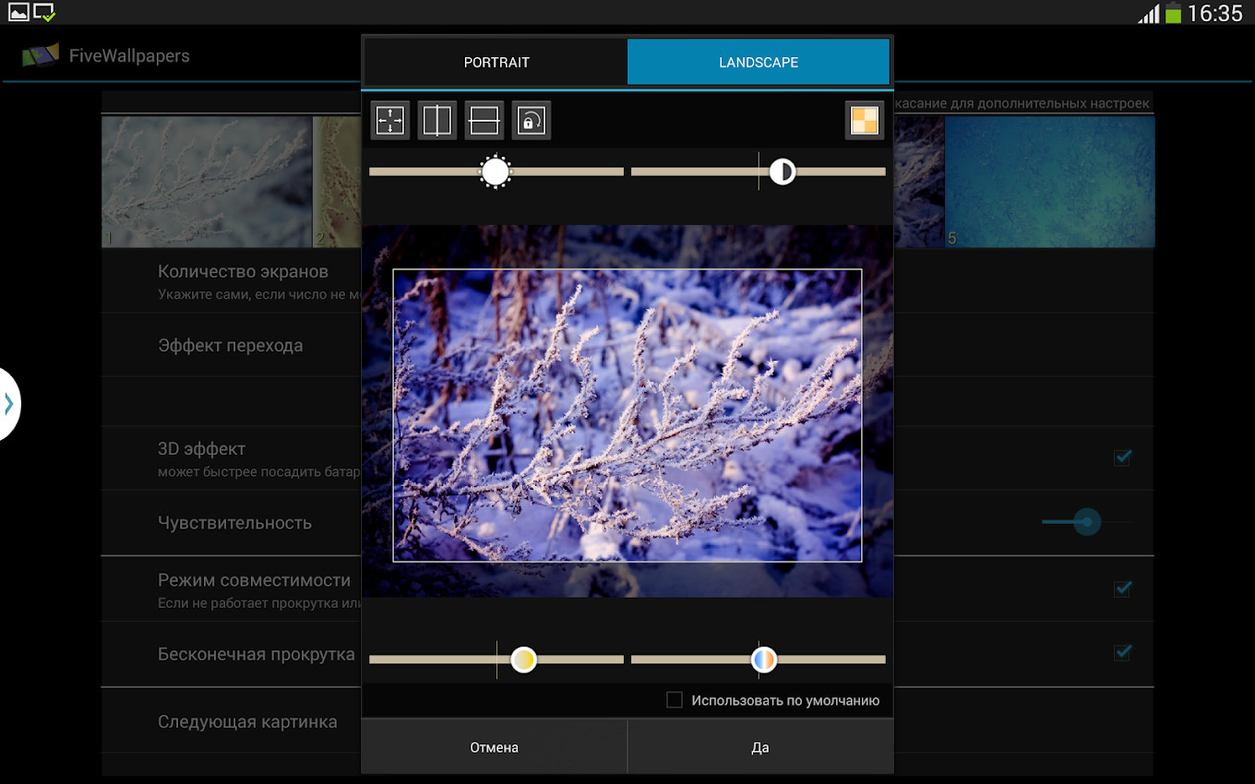Switch to the PORTRAIT tab
1255x784 pixels.
click(x=496, y=63)
